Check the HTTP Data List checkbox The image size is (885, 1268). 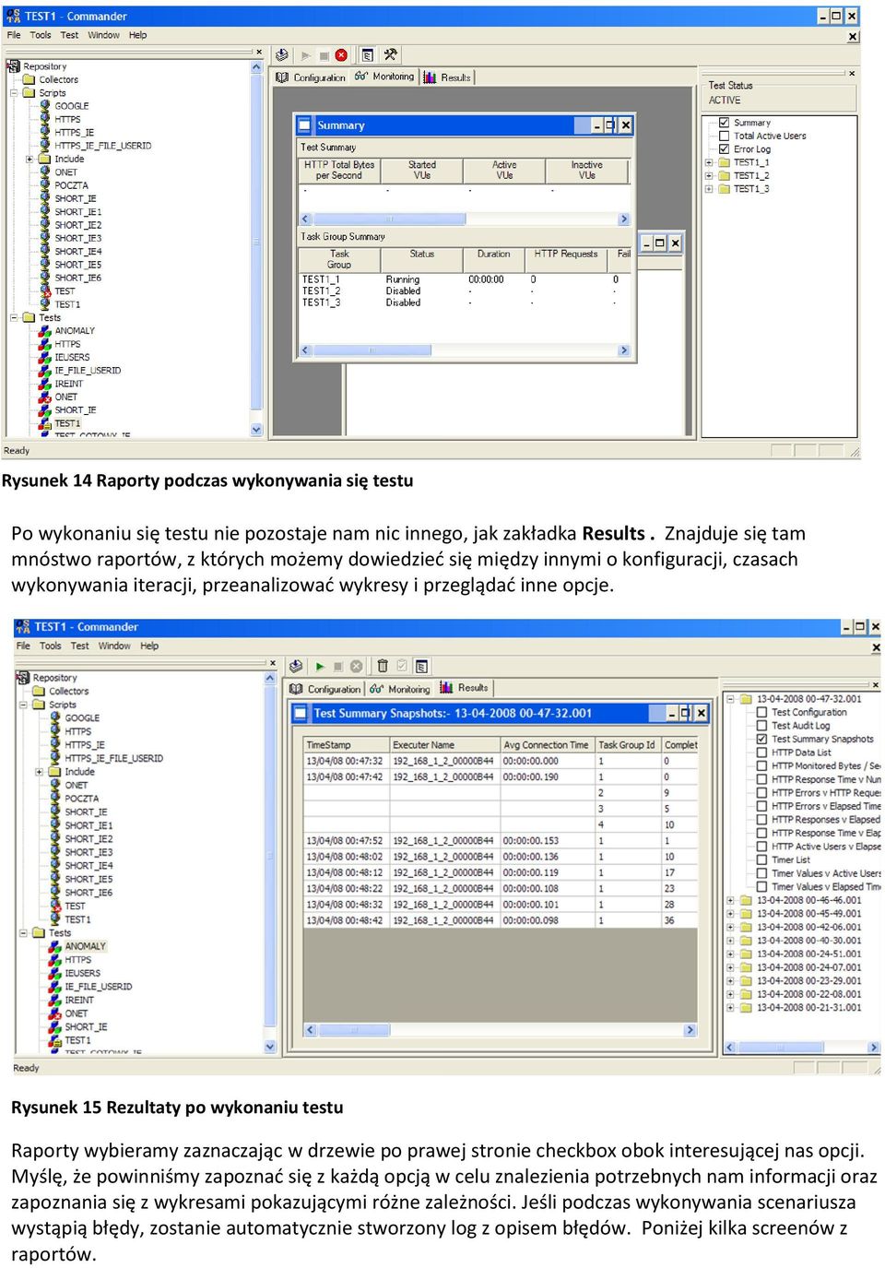(761, 753)
